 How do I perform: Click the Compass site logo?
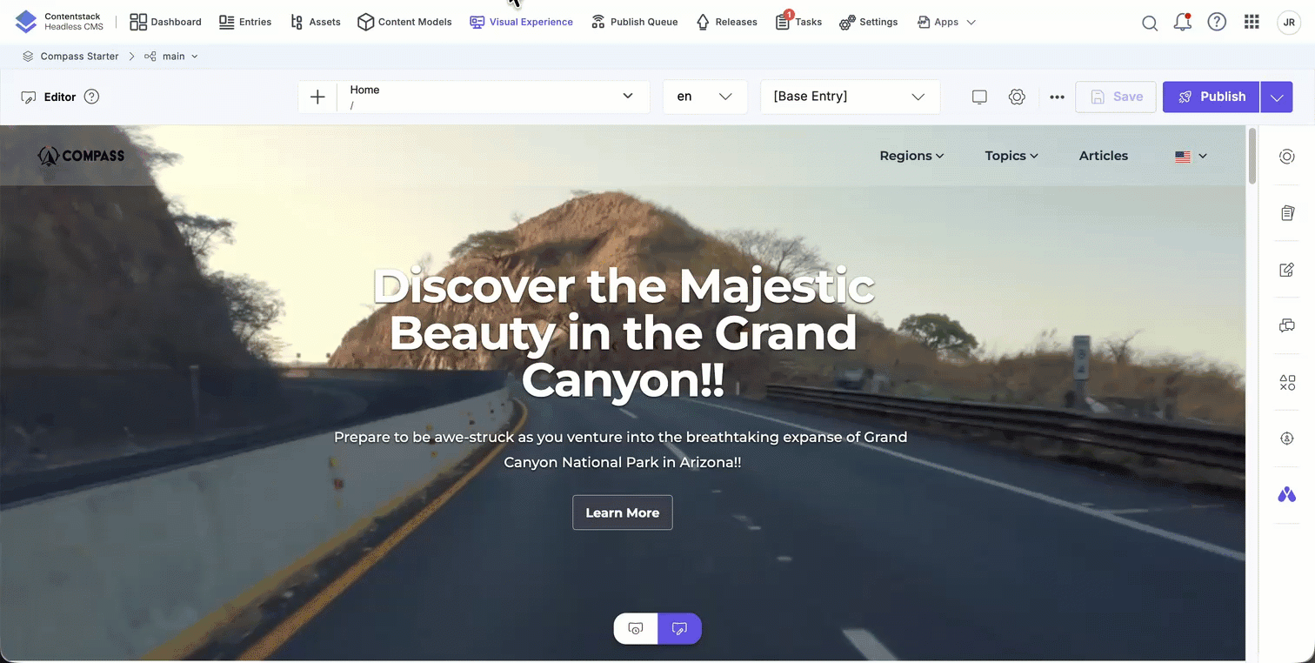click(81, 156)
